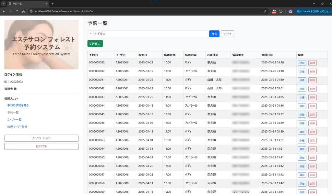Click the blue 検索 button

pos(214,34)
